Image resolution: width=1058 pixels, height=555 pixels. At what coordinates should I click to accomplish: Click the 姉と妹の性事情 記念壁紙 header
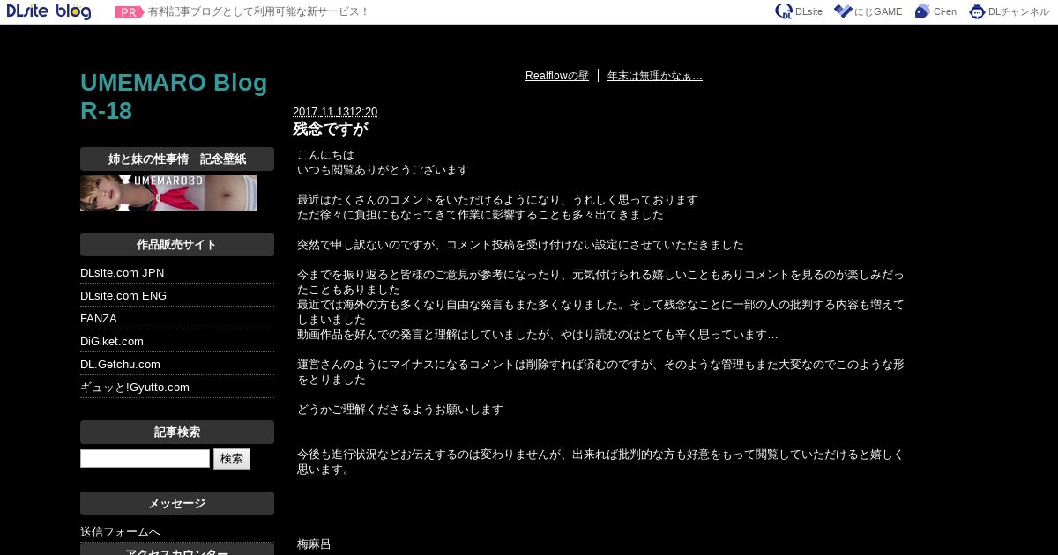point(177,159)
